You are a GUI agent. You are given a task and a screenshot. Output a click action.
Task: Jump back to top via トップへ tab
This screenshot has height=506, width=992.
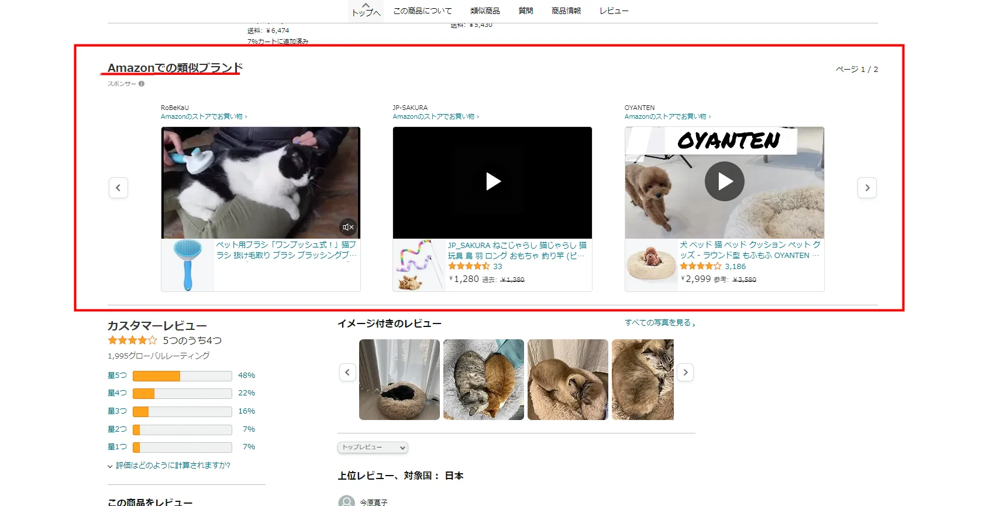click(366, 11)
